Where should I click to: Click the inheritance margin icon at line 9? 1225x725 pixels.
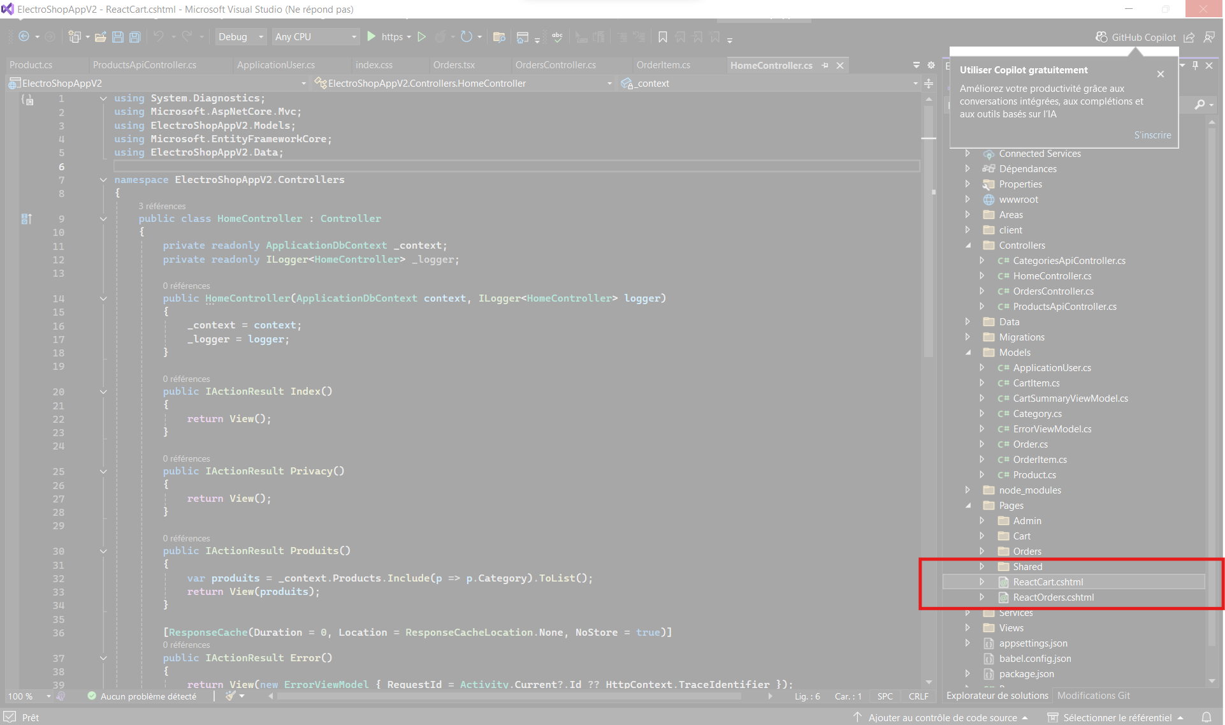coord(26,219)
